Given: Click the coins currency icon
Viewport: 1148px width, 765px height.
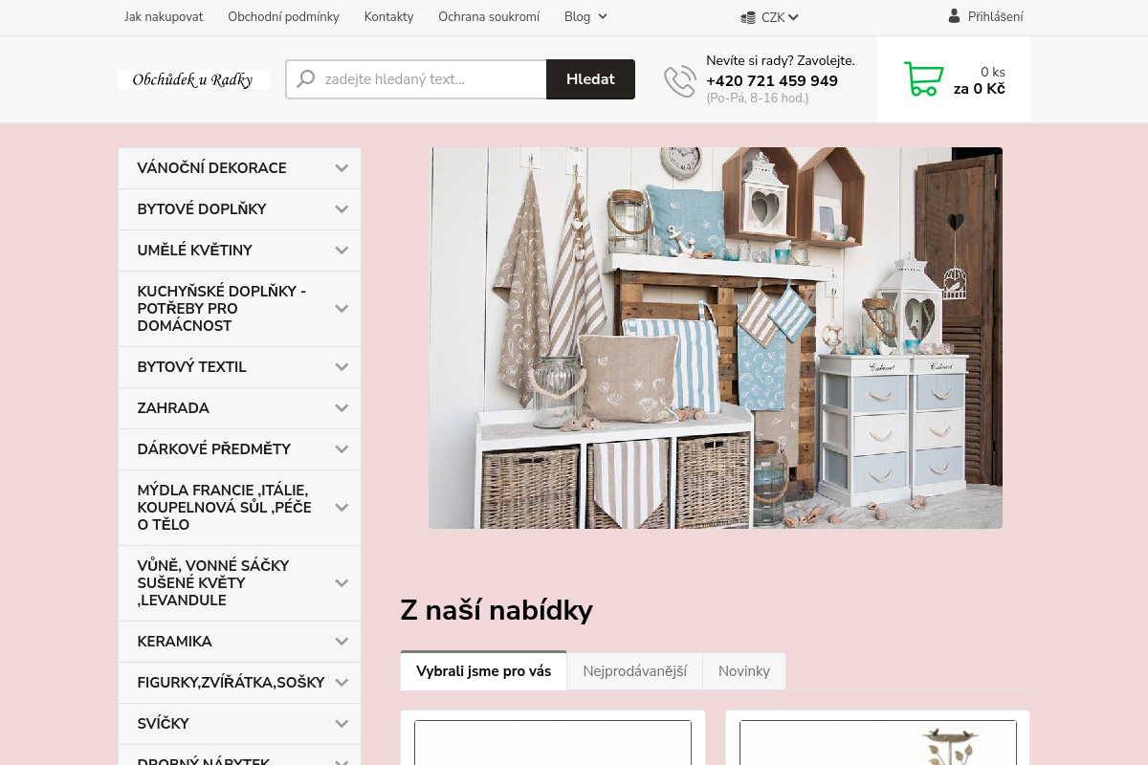Looking at the screenshot, I should (748, 17).
